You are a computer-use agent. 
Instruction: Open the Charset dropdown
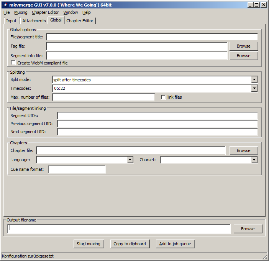pos(254,160)
